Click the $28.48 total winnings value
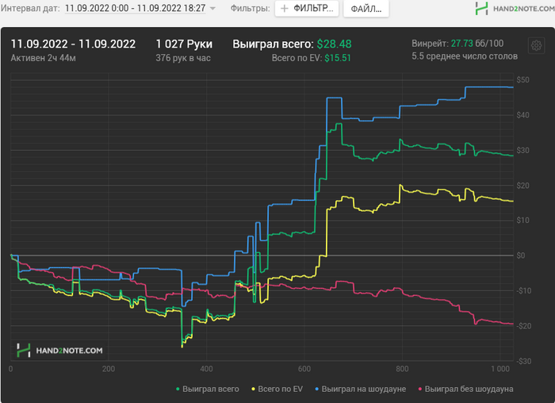This screenshot has height=403, width=555. coord(334,44)
